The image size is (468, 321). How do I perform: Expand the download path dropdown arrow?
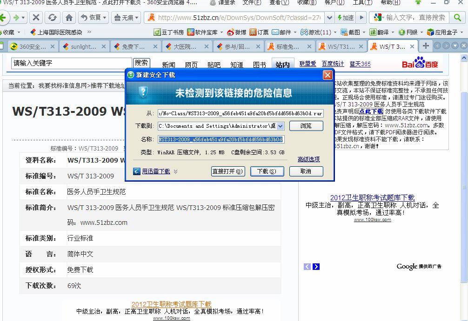[281, 126]
